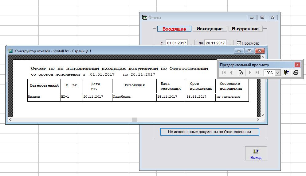This screenshot has width=306, height=176.
Task: Click the horizontal scrollbar thumb in report window
Action: [x=134, y=120]
